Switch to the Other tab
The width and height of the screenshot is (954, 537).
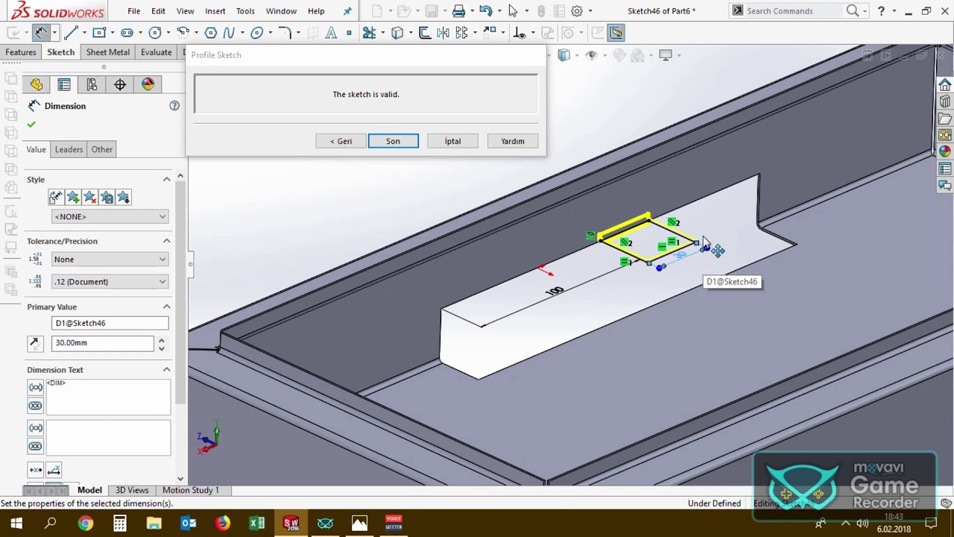point(102,149)
